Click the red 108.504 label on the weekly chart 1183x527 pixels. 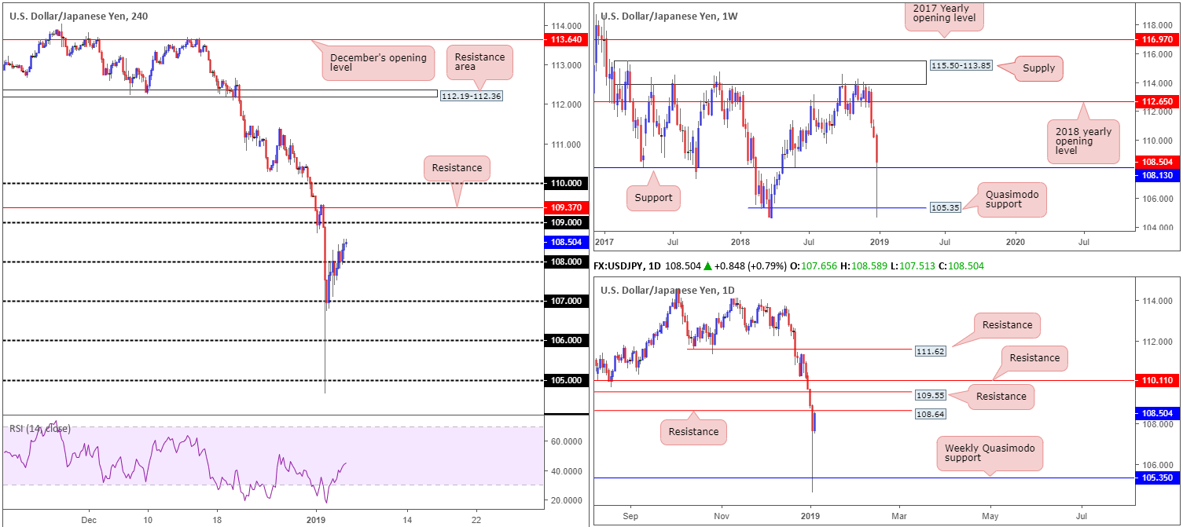click(x=1159, y=161)
